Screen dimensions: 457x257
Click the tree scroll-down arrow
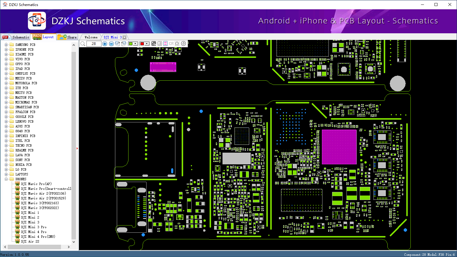pyautogui.click(x=74, y=242)
